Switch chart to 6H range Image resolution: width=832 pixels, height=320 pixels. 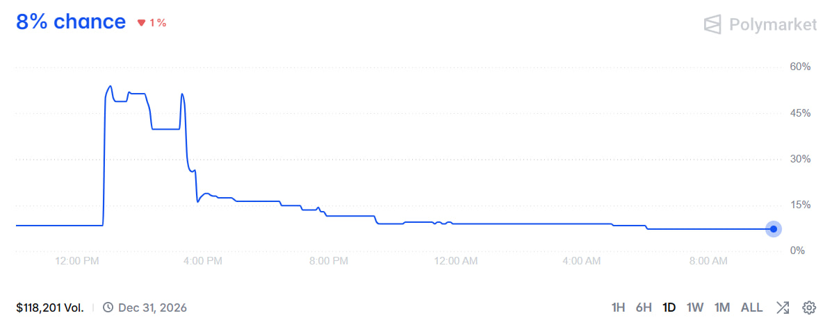(x=643, y=308)
